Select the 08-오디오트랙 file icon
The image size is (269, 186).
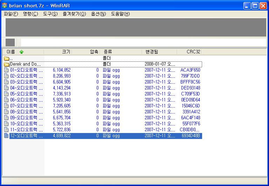click(x=6, y=112)
